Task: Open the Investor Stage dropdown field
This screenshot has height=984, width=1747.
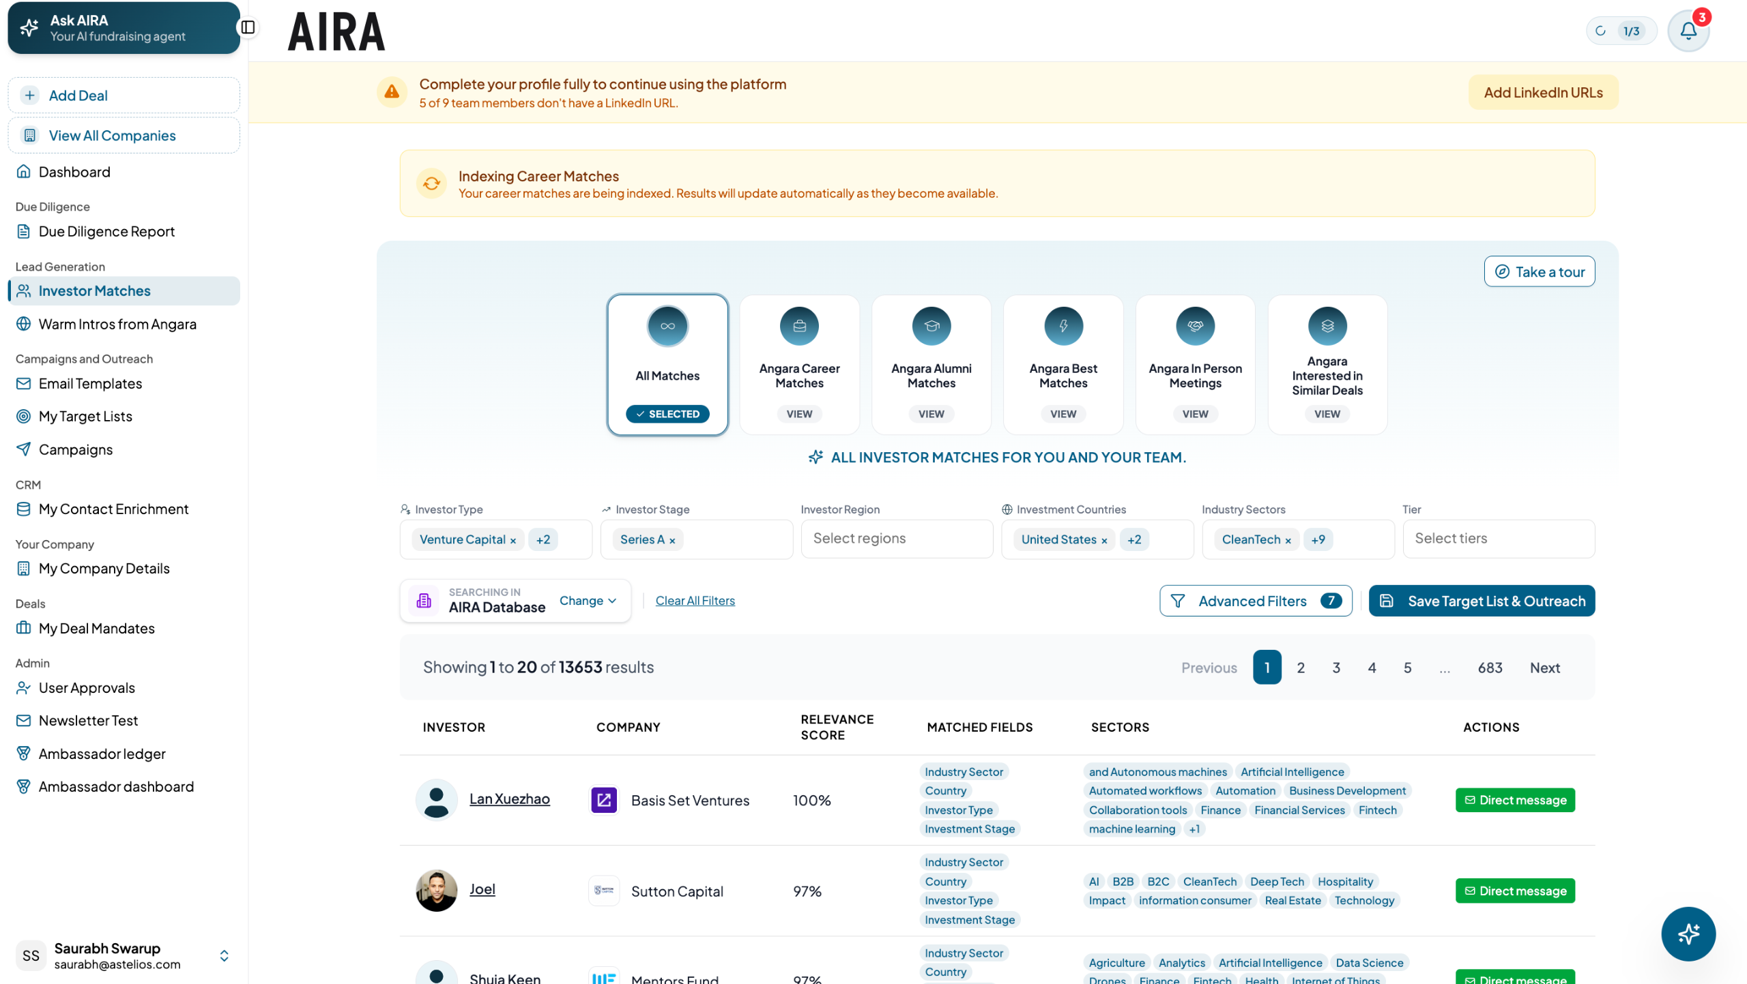Action: click(x=696, y=539)
